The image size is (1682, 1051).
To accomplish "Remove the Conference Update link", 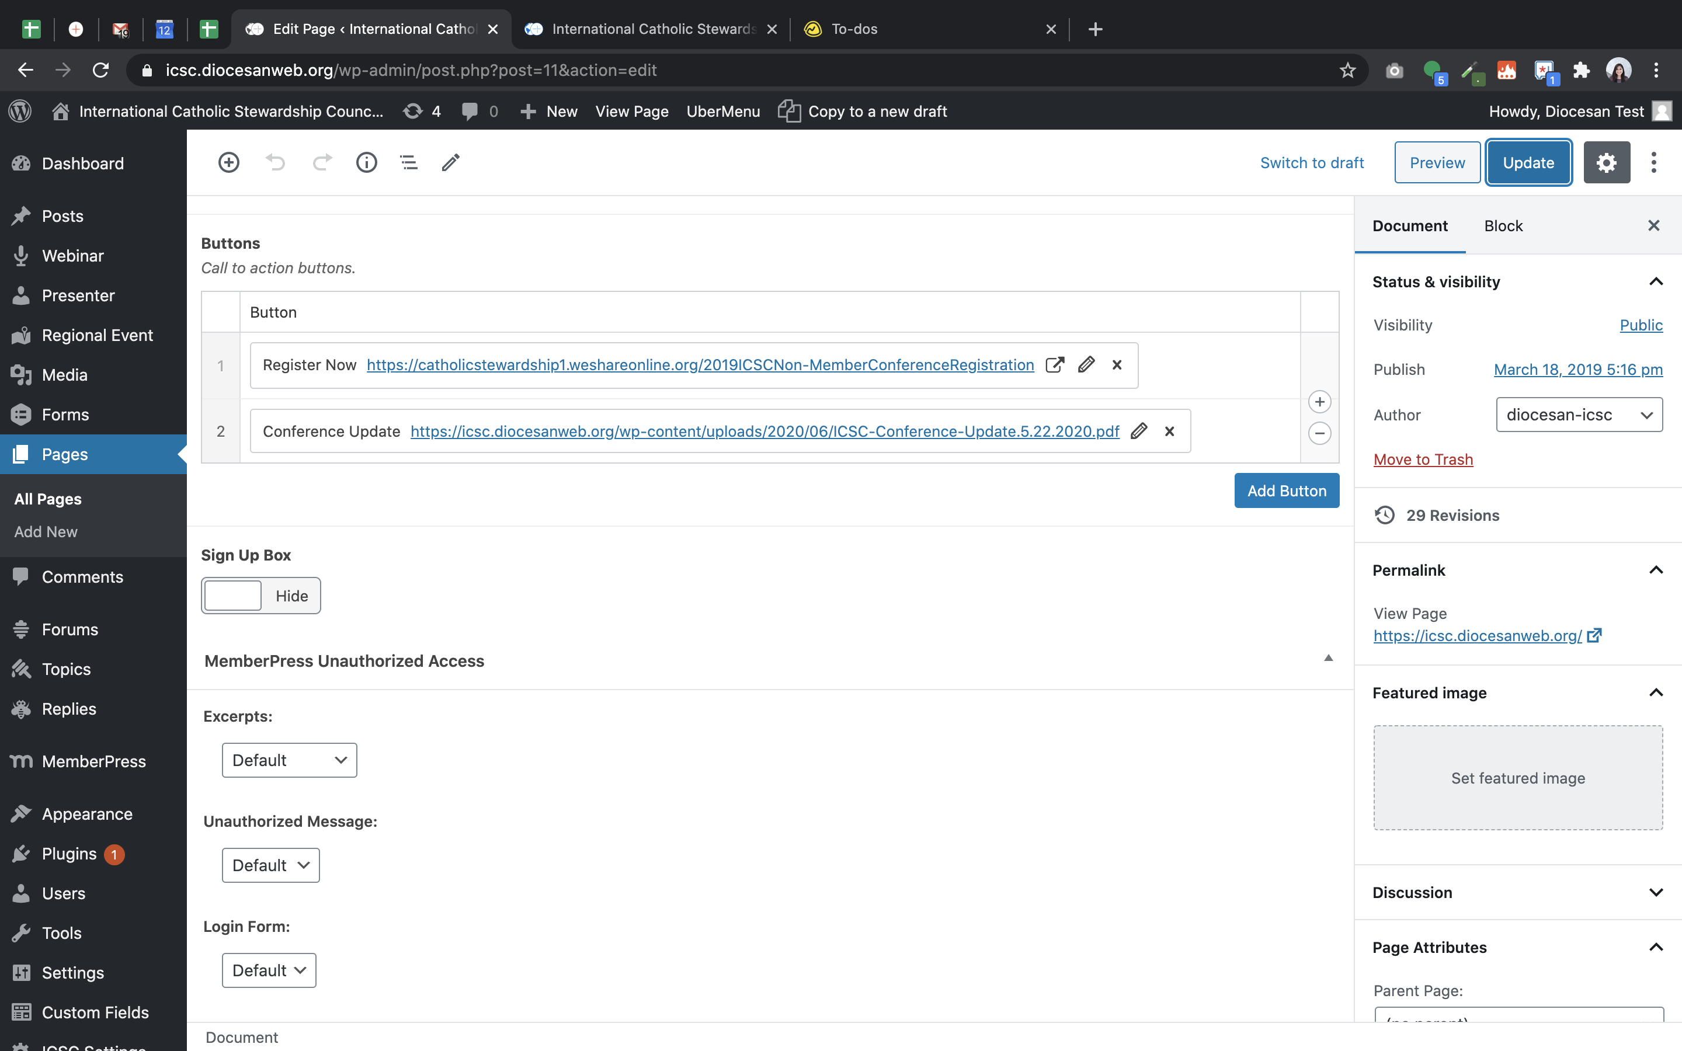I will point(1170,431).
